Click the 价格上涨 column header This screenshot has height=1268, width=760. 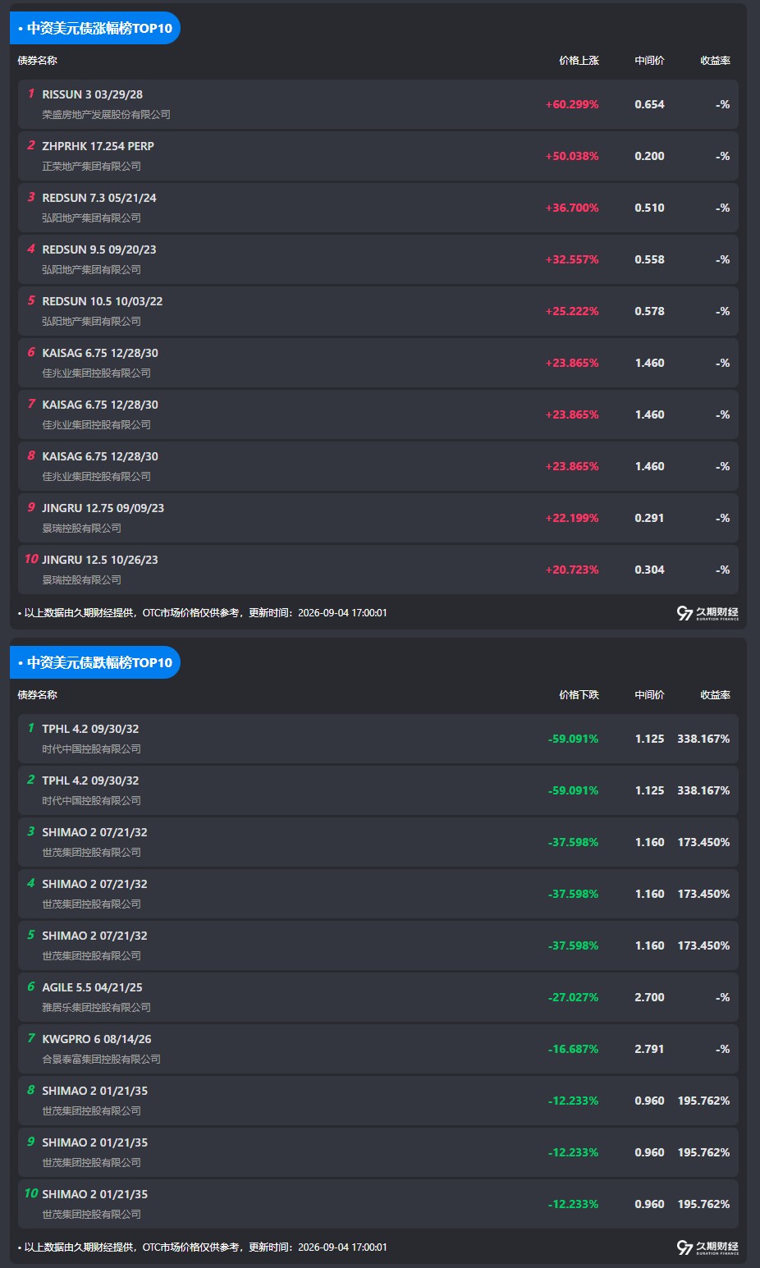click(579, 61)
